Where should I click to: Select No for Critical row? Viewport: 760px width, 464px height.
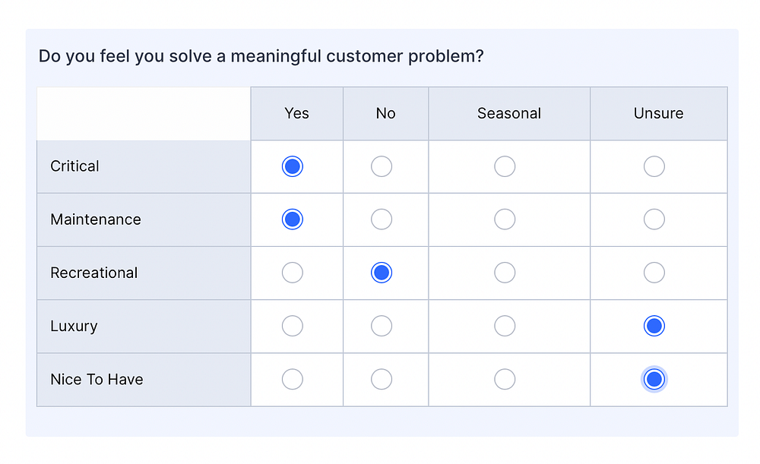(x=382, y=166)
